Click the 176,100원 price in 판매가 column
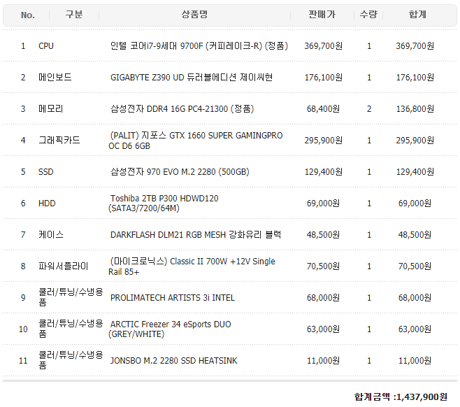 [x=323, y=77]
